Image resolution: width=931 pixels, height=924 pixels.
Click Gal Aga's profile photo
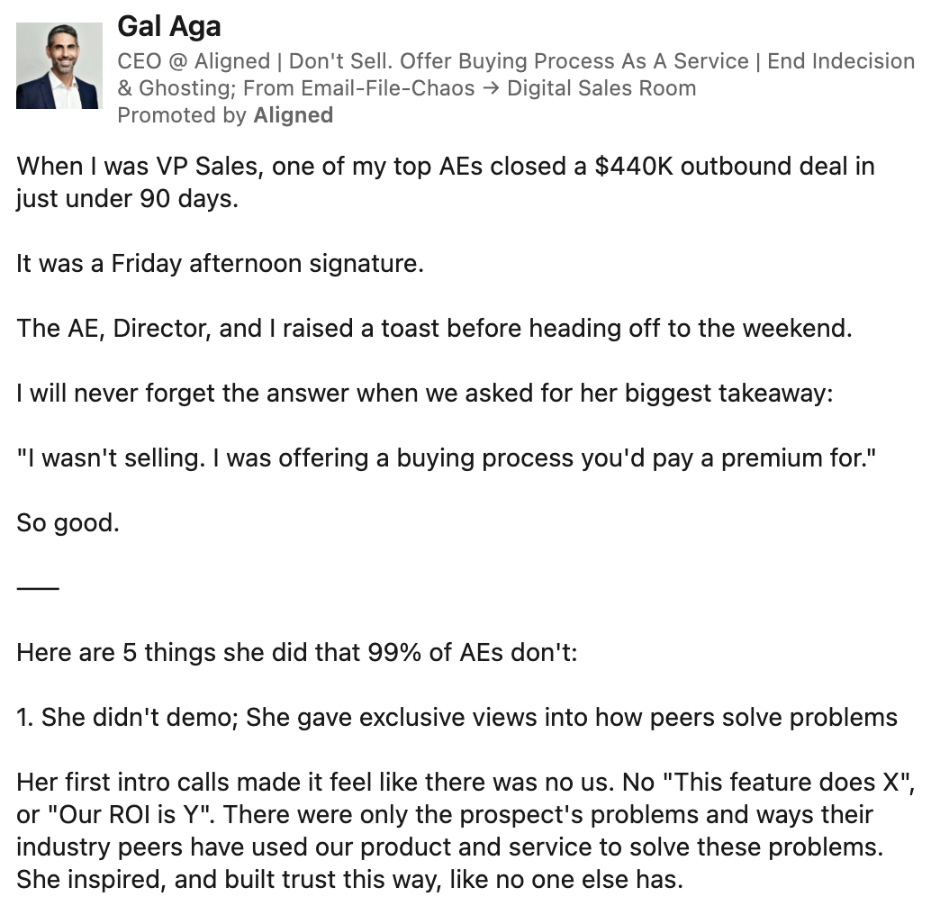click(x=59, y=66)
